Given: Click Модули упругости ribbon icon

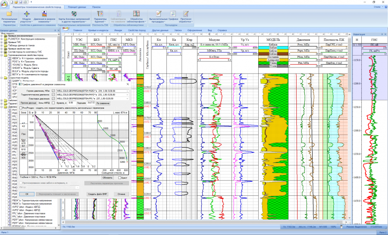Looking at the screenshot, I should click(x=27, y=15).
